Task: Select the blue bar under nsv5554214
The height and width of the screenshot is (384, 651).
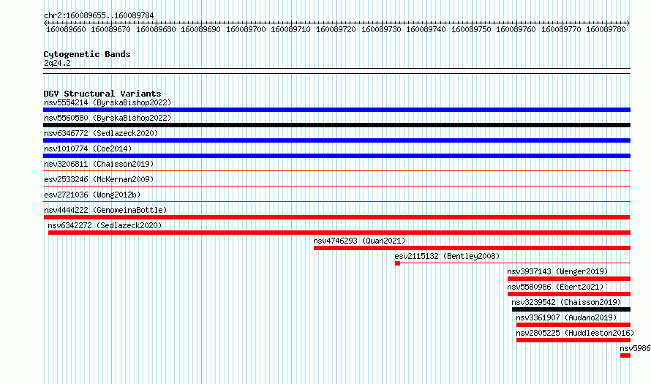Action: click(336, 110)
